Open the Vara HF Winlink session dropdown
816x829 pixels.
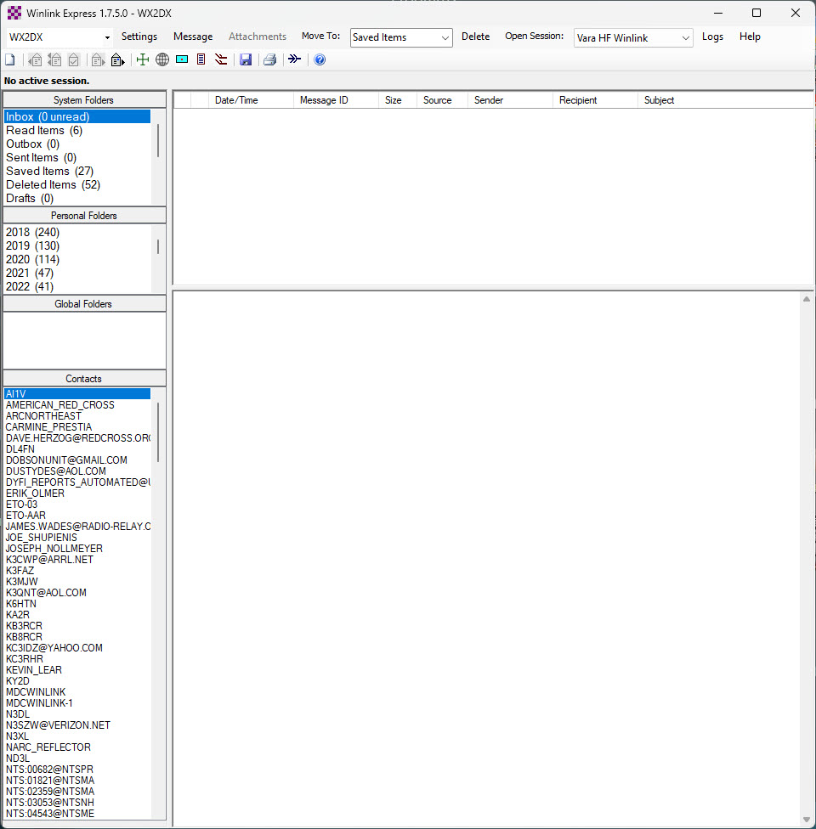tap(686, 37)
